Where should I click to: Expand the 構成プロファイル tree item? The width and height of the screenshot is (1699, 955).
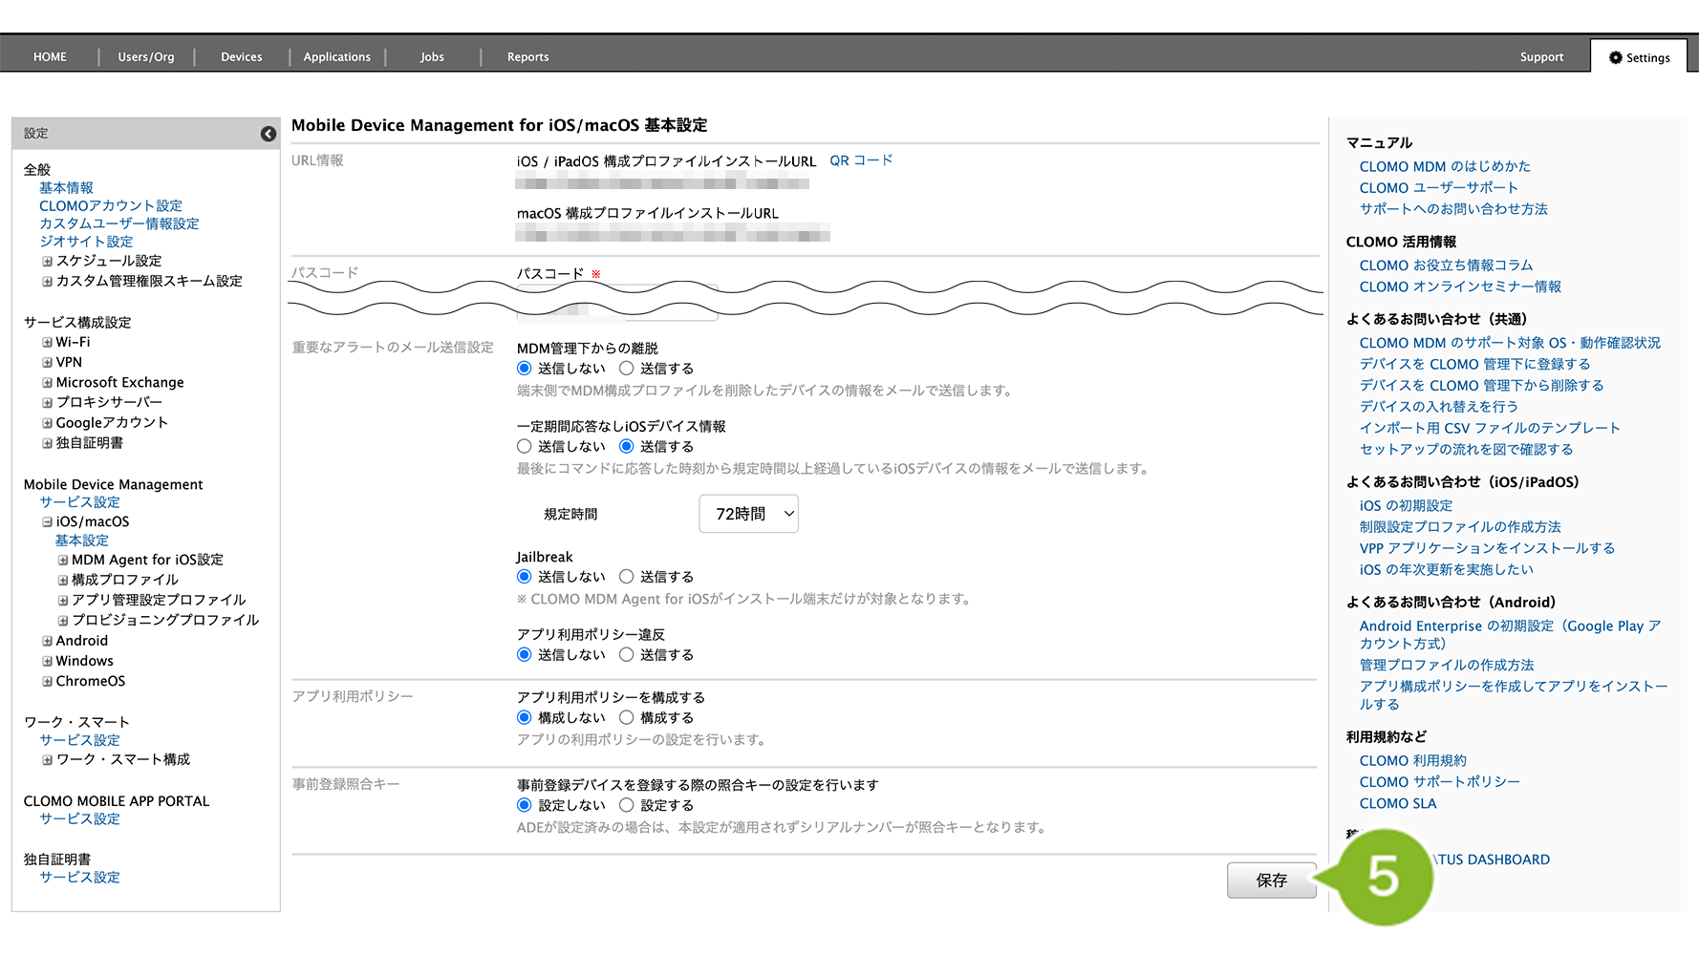coord(63,580)
